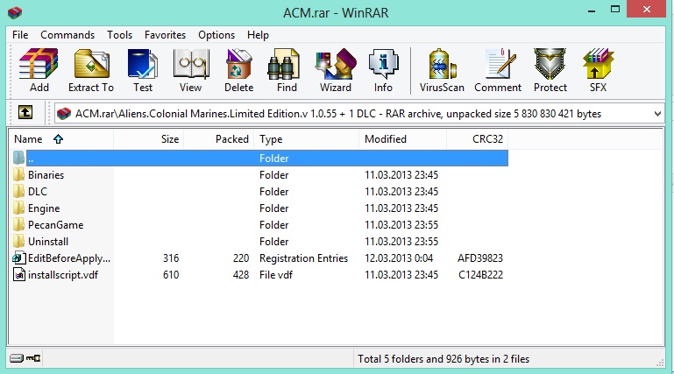Open the Favorites menu
Image resolution: width=674 pixels, height=374 pixels.
165,35
